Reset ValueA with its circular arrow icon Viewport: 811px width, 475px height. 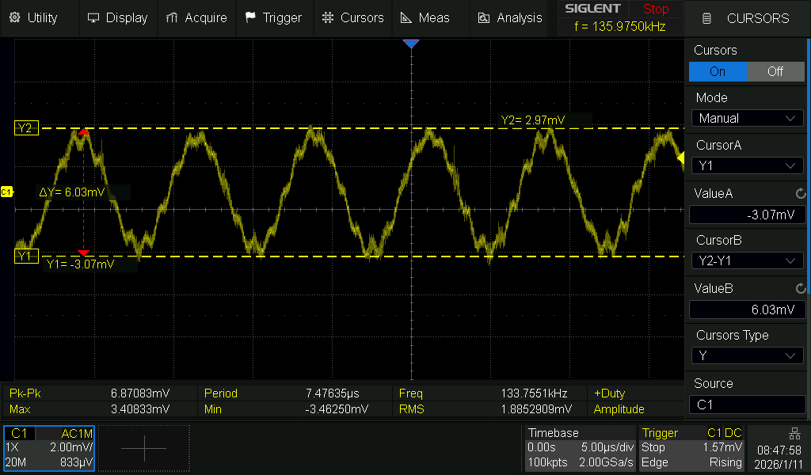[801, 193]
